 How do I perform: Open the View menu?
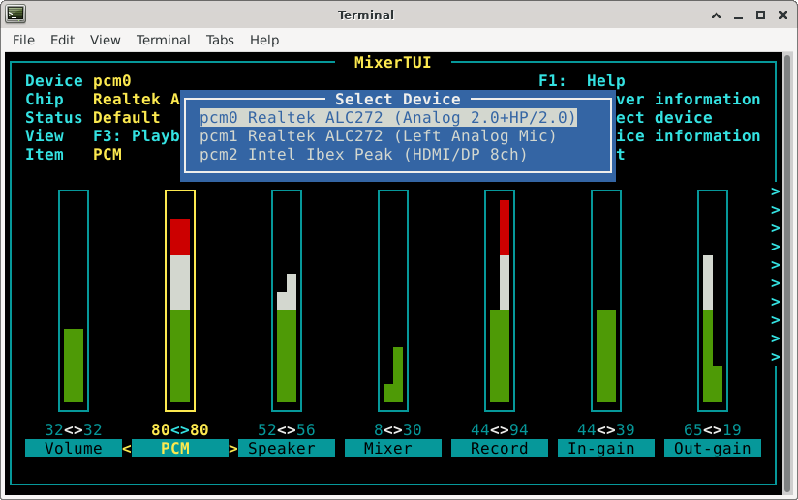pos(105,40)
